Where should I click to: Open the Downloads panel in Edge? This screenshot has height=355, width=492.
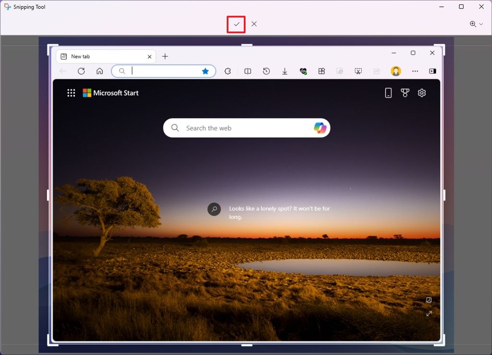tap(284, 71)
